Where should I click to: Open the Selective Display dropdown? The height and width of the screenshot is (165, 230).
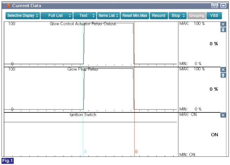[23, 15]
